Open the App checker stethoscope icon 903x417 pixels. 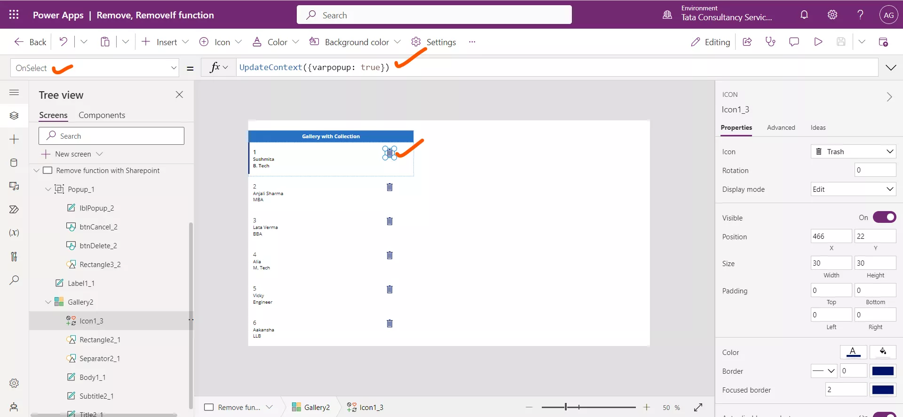point(770,42)
